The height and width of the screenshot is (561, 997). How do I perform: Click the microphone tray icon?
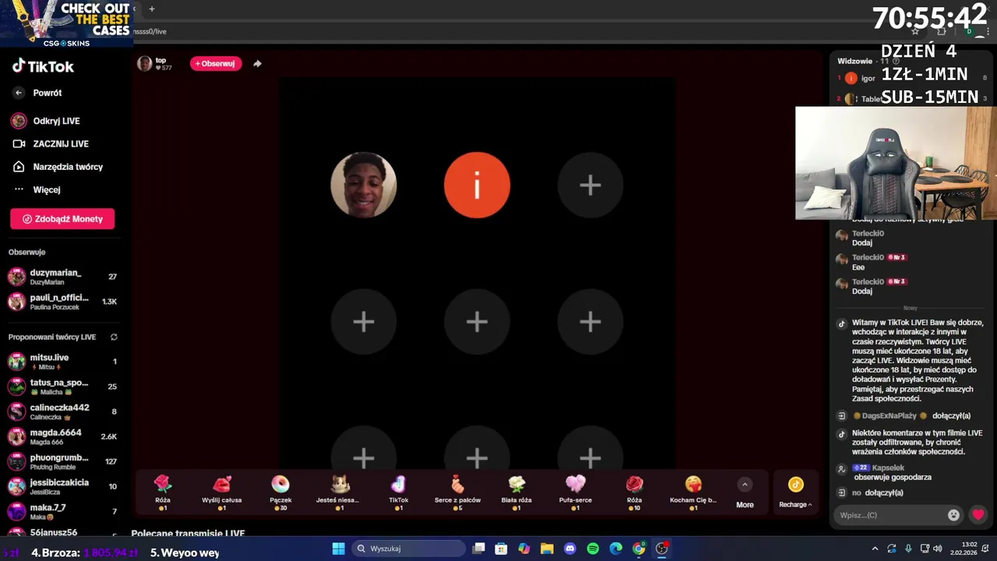coord(908,549)
